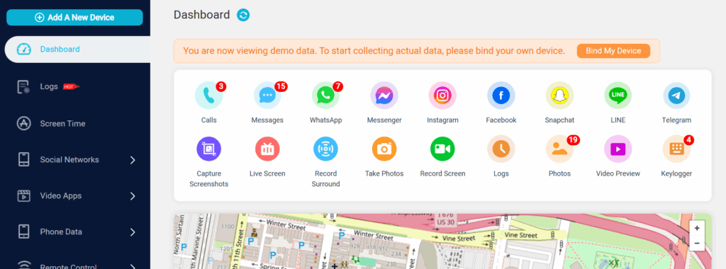This screenshot has width=726, height=269.
Task: Launch Capture Screenshots feature icon
Action: point(209,149)
